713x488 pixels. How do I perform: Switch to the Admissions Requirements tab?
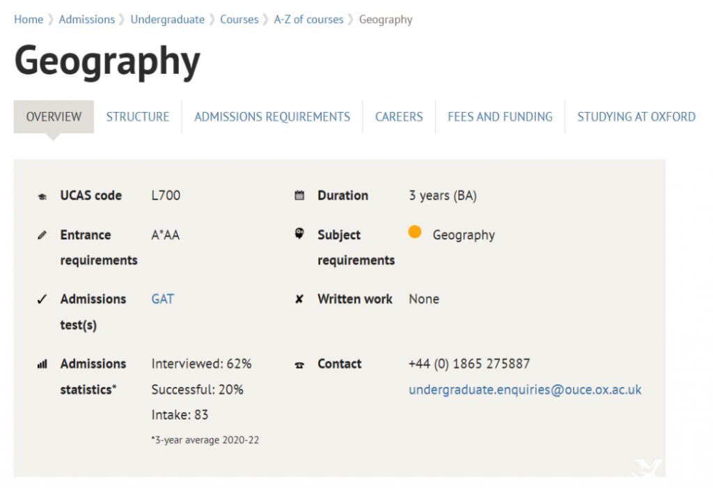[x=272, y=117]
